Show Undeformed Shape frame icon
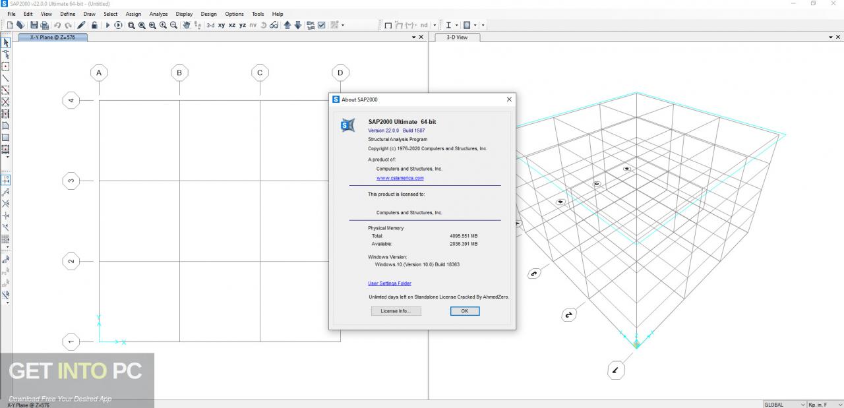 [388, 25]
